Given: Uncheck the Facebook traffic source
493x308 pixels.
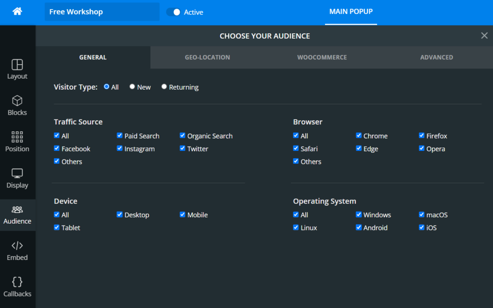Looking at the screenshot, I should click(x=56, y=148).
